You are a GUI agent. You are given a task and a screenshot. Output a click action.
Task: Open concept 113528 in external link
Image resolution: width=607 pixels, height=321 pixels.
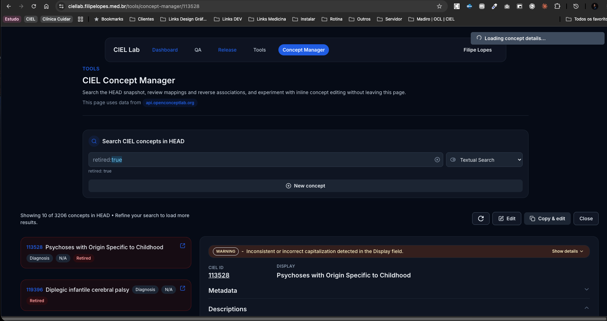(x=183, y=246)
